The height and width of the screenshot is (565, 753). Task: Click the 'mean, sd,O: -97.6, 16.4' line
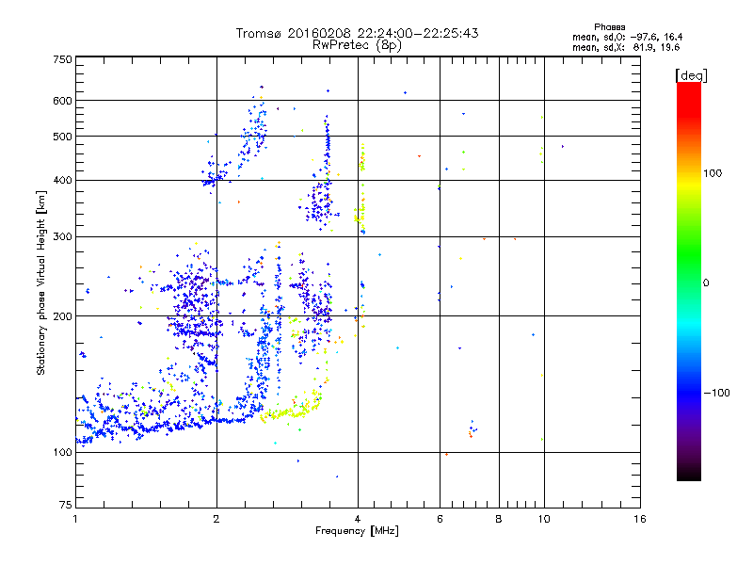[627, 38]
